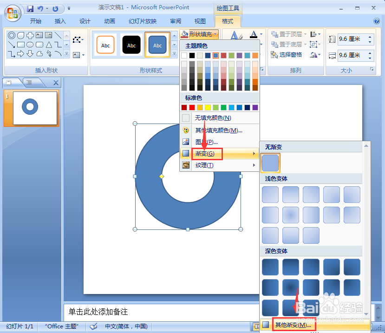Viewport: 385px width, 333px height.
Task: Open the text fill color dropdown arrow
Action: pyautogui.click(x=261, y=34)
